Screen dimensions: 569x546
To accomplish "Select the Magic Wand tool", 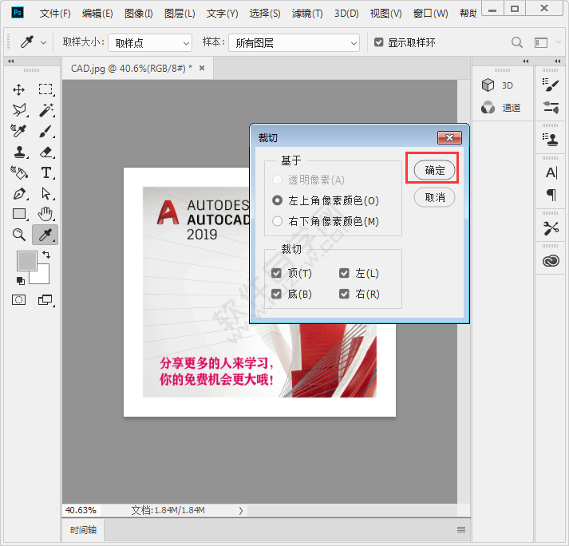I will pyautogui.click(x=46, y=110).
